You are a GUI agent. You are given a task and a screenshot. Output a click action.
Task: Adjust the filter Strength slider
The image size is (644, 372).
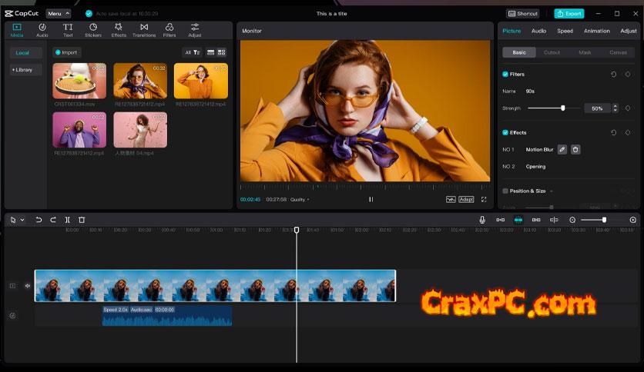[563, 108]
